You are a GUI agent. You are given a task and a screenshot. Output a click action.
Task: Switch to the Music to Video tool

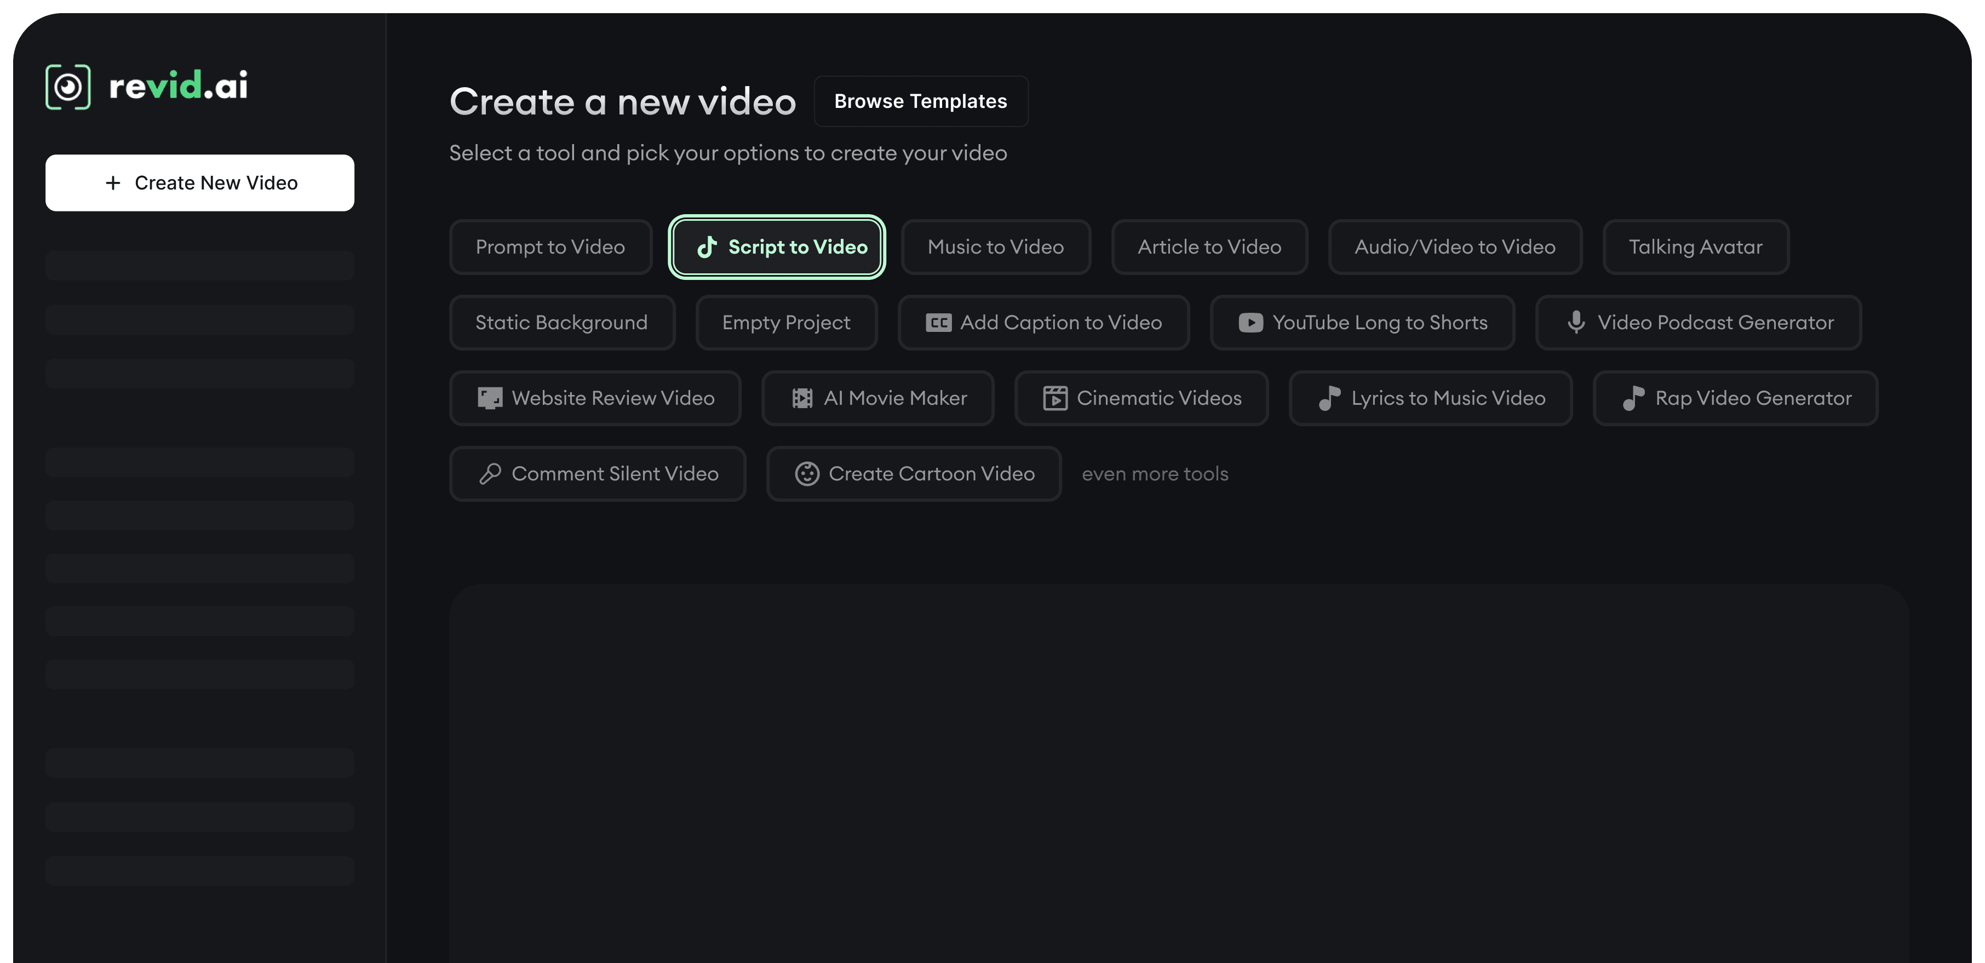[x=996, y=247]
